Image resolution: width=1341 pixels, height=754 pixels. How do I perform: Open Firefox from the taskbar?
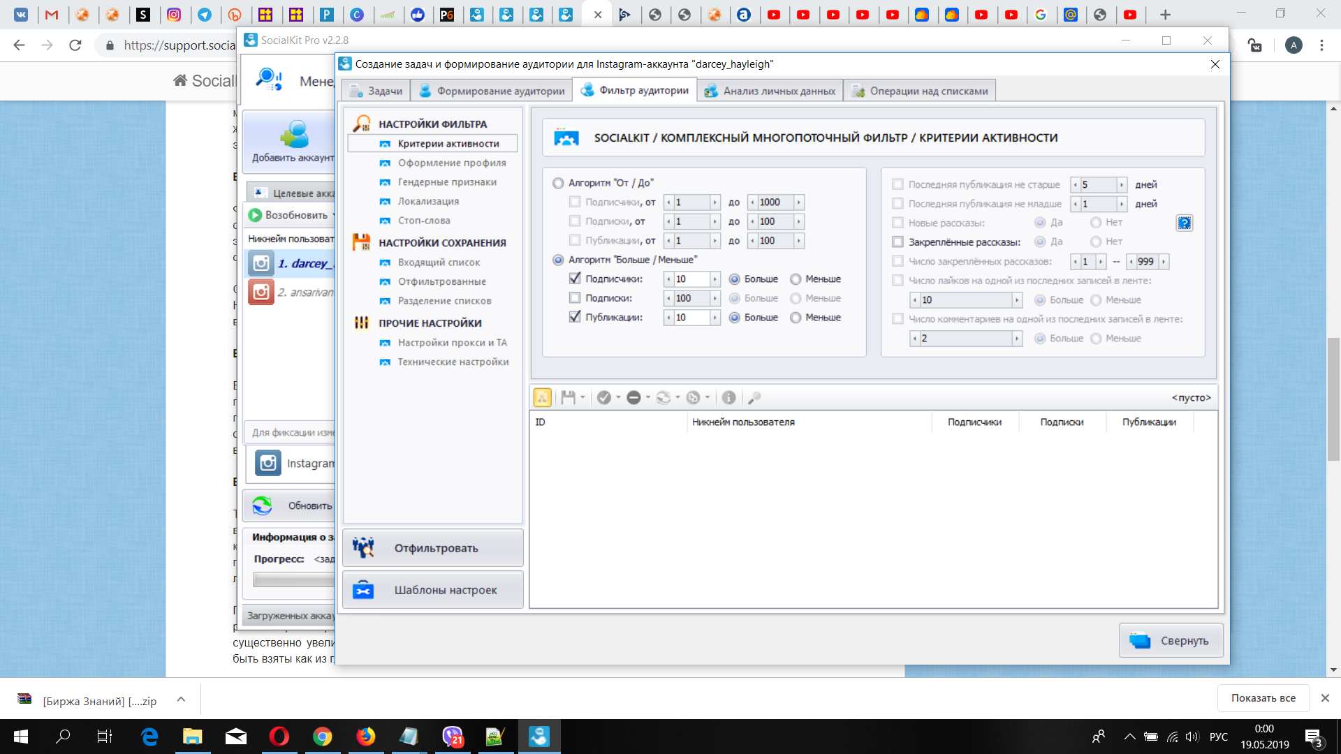click(x=365, y=736)
